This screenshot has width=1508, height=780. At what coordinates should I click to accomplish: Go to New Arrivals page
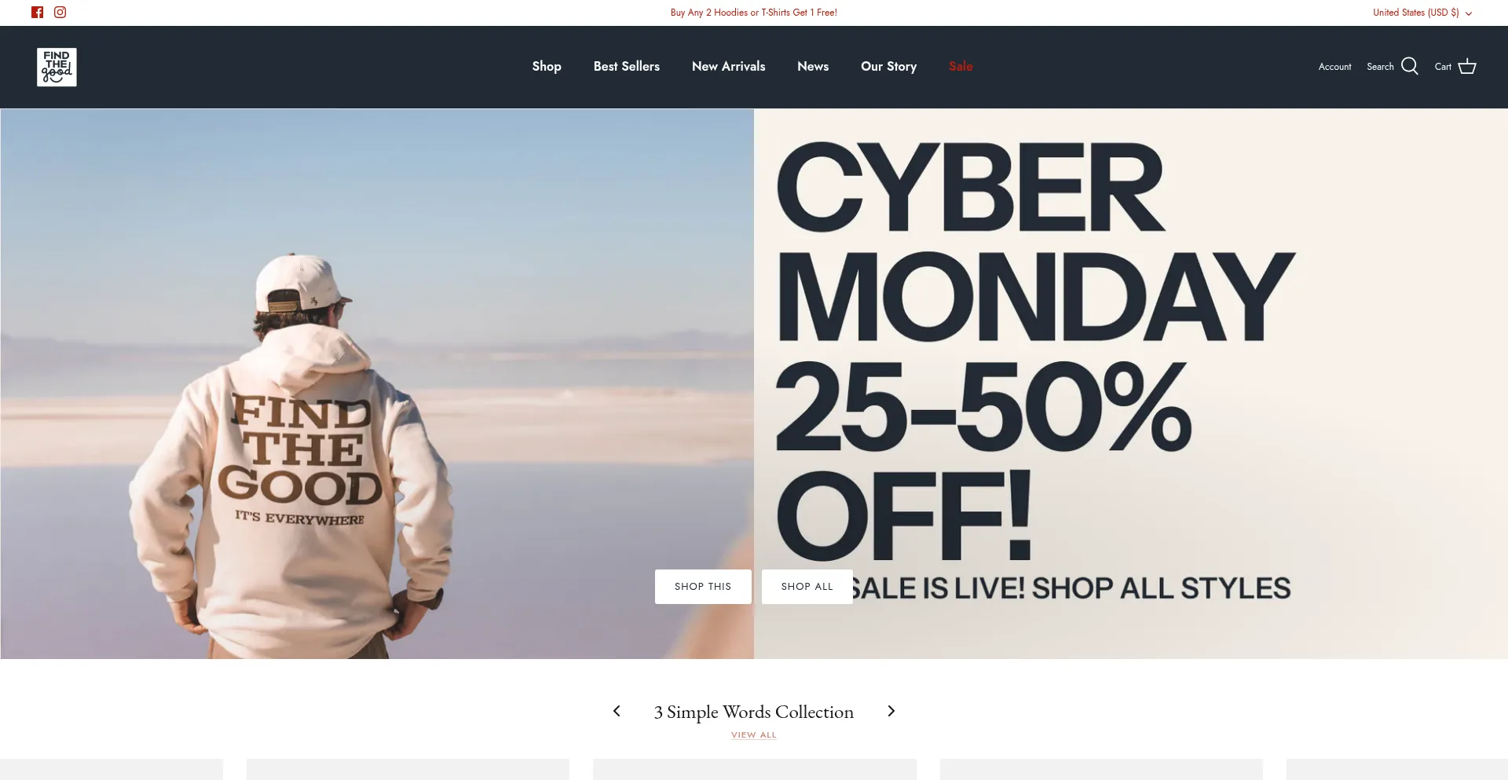click(728, 67)
